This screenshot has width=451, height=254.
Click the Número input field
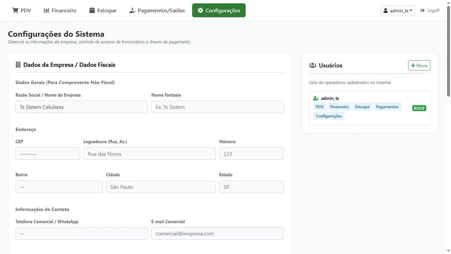point(252,153)
